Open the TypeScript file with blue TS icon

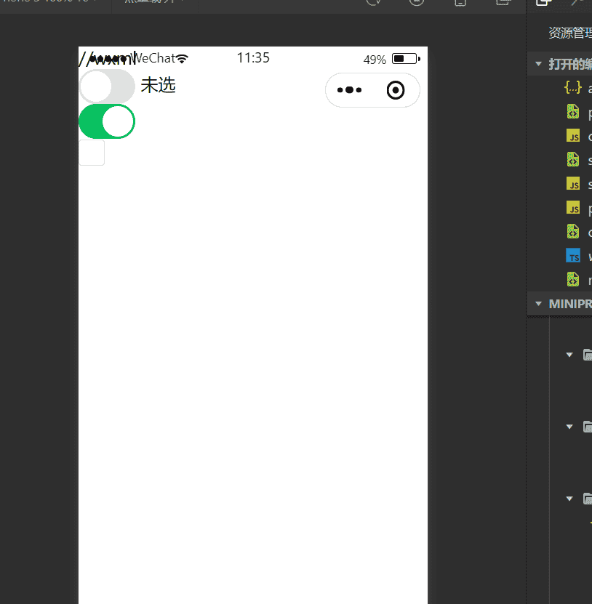pos(574,256)
